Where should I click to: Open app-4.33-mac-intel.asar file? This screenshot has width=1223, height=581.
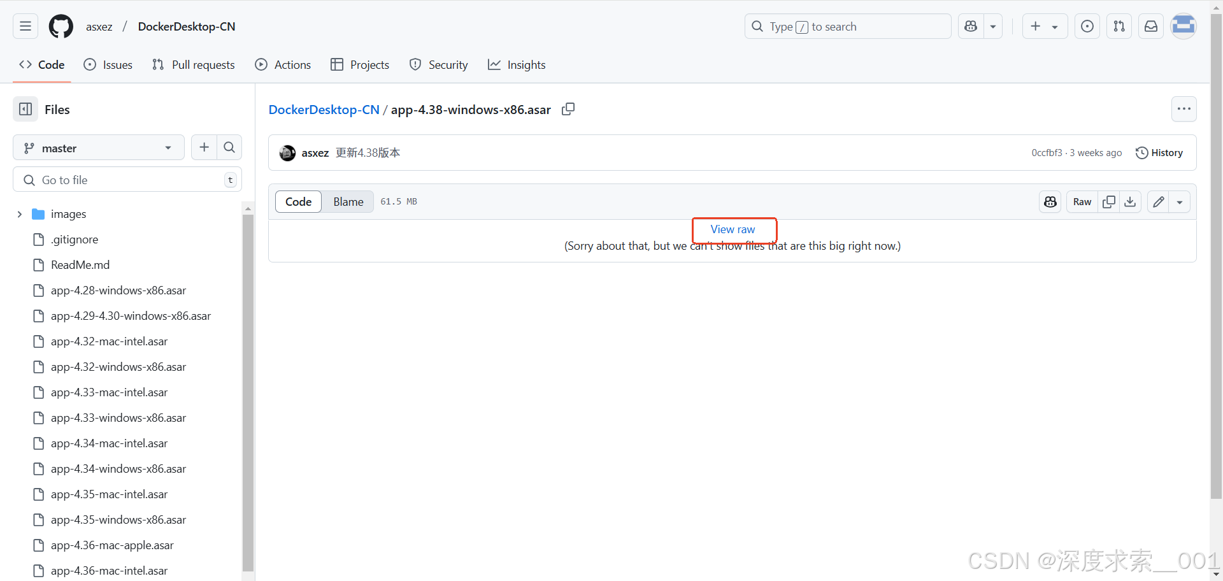tap(109, 392)
